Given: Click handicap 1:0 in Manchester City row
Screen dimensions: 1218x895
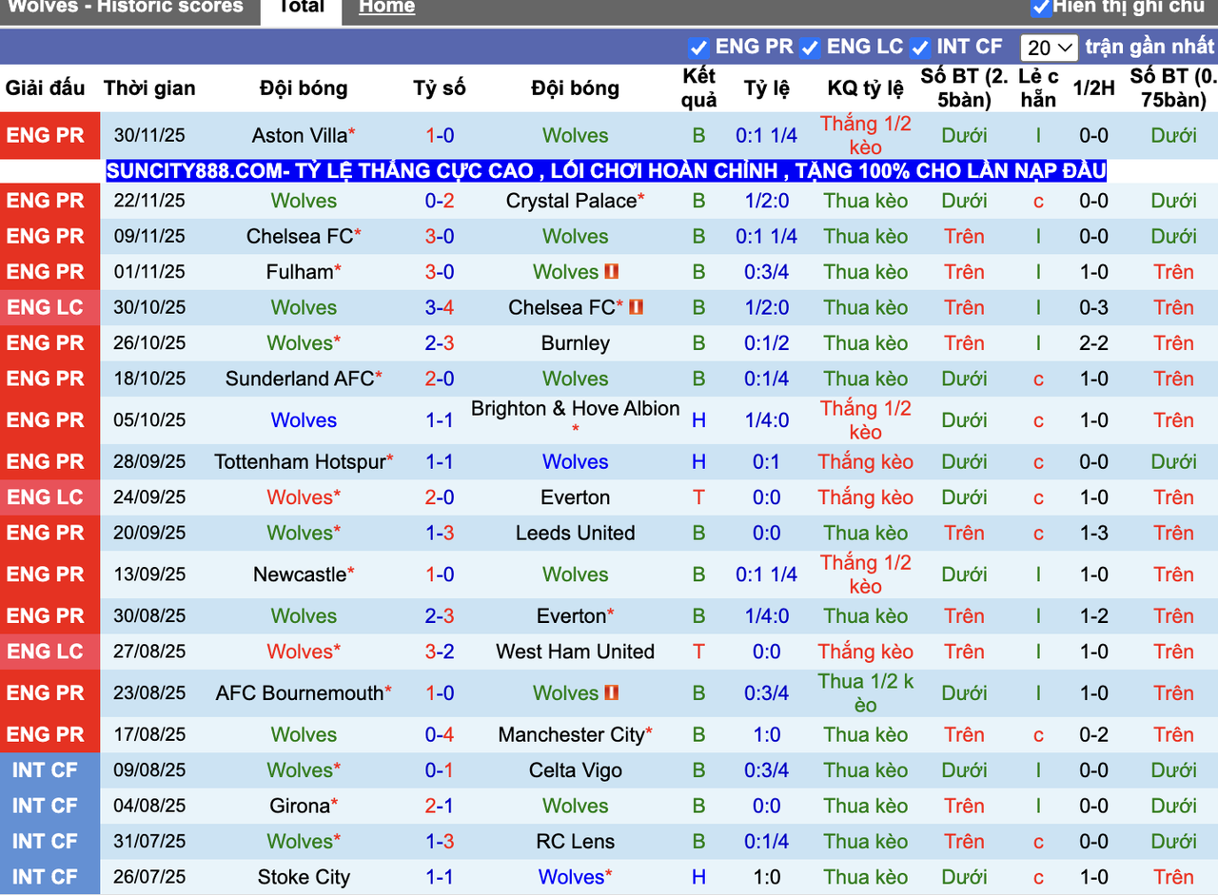Looking at the screenshot, I should pyautogui.click(x=767, y=734).
